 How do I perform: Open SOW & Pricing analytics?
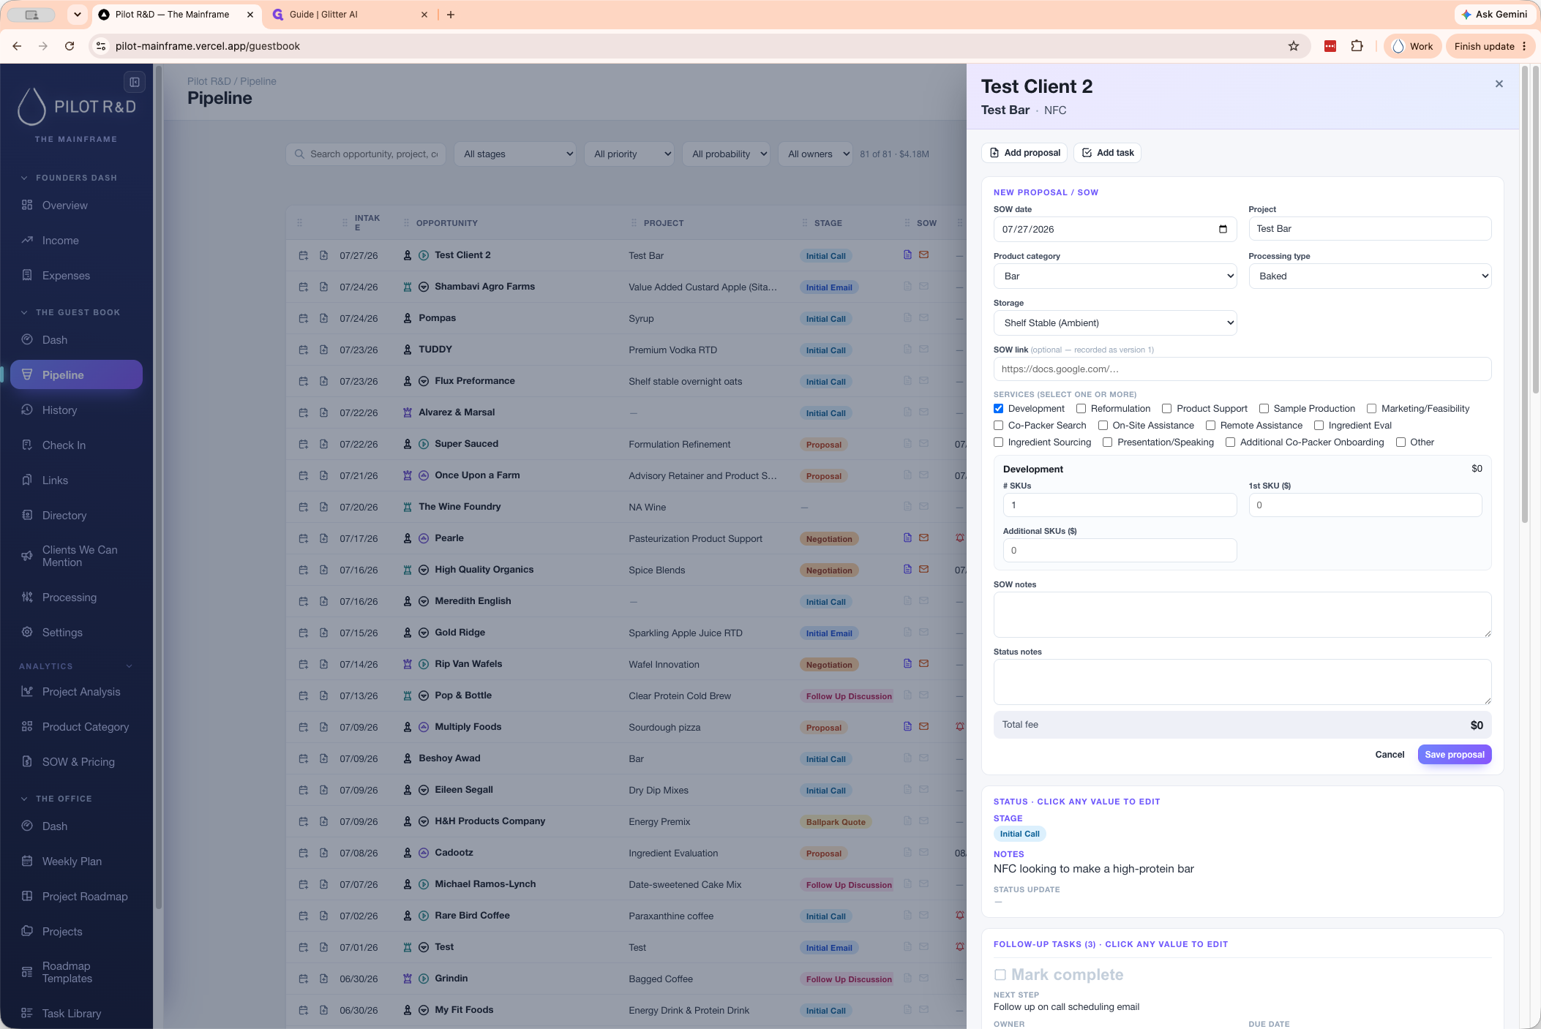76,762
